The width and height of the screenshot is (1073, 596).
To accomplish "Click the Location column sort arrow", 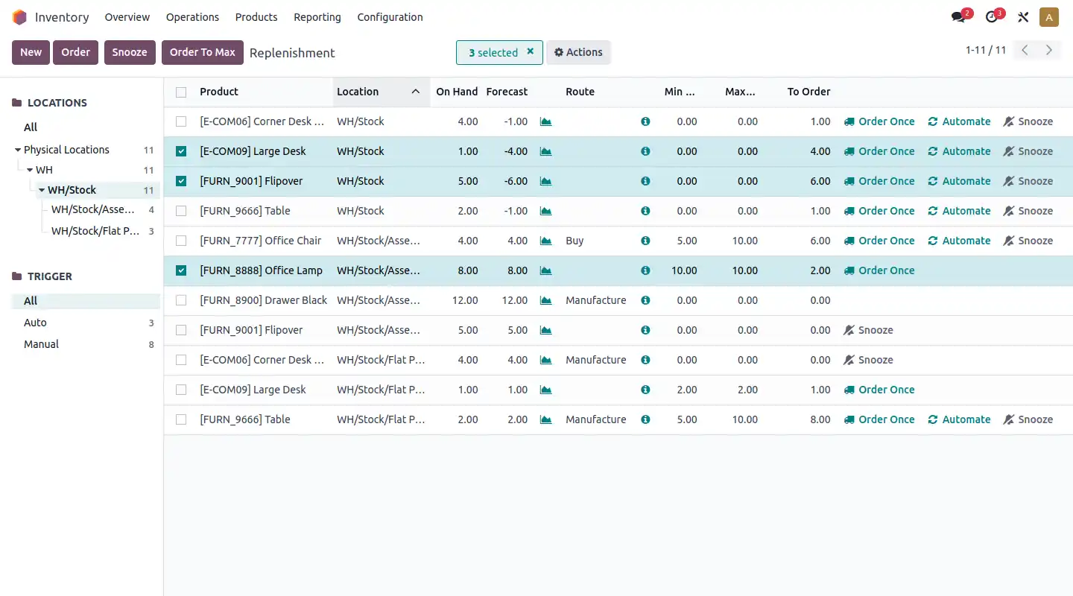I will pyautogui.click(x=417, y=91).
